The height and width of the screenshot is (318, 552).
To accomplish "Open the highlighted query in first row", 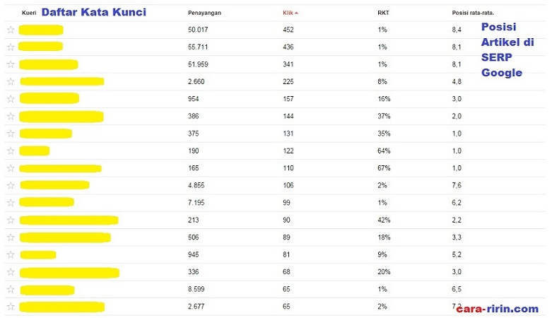I will point(41,30).
